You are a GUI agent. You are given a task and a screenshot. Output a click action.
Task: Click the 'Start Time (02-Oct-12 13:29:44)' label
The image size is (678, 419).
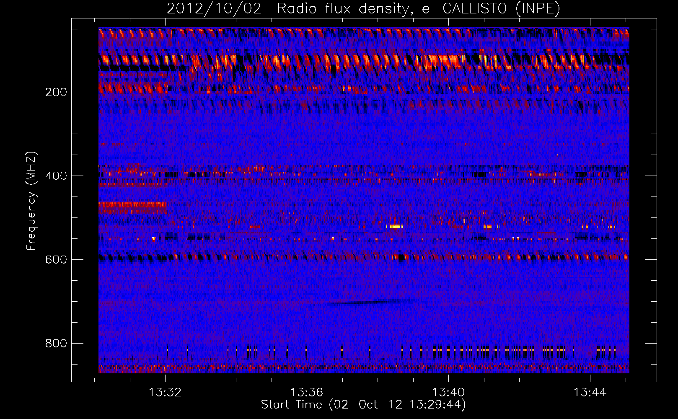(363, 405)
